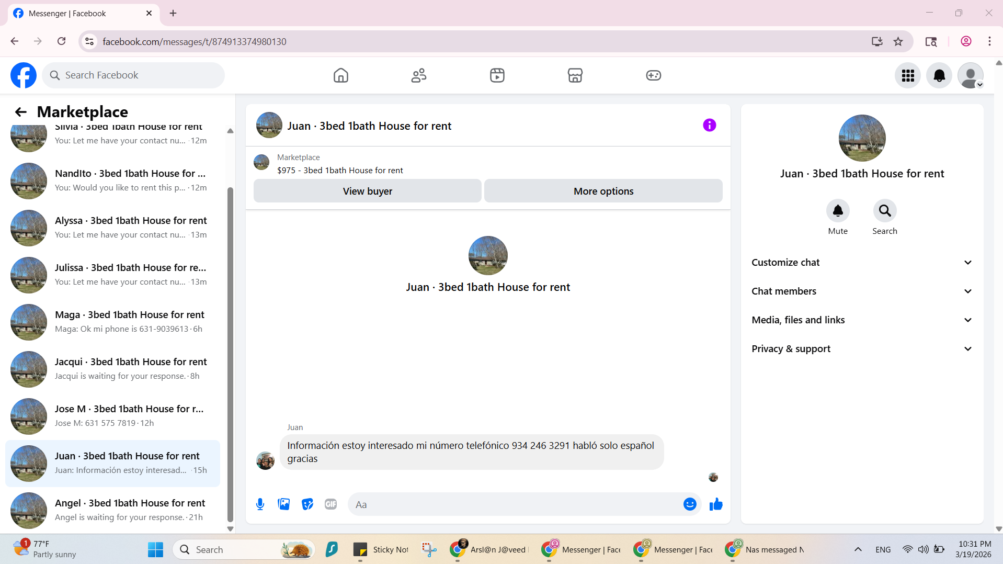Open the $975 3bed 1bath listing link

(x=340, y=171)
